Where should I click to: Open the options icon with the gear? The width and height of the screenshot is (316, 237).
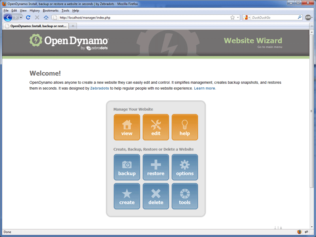coord(184,167)
